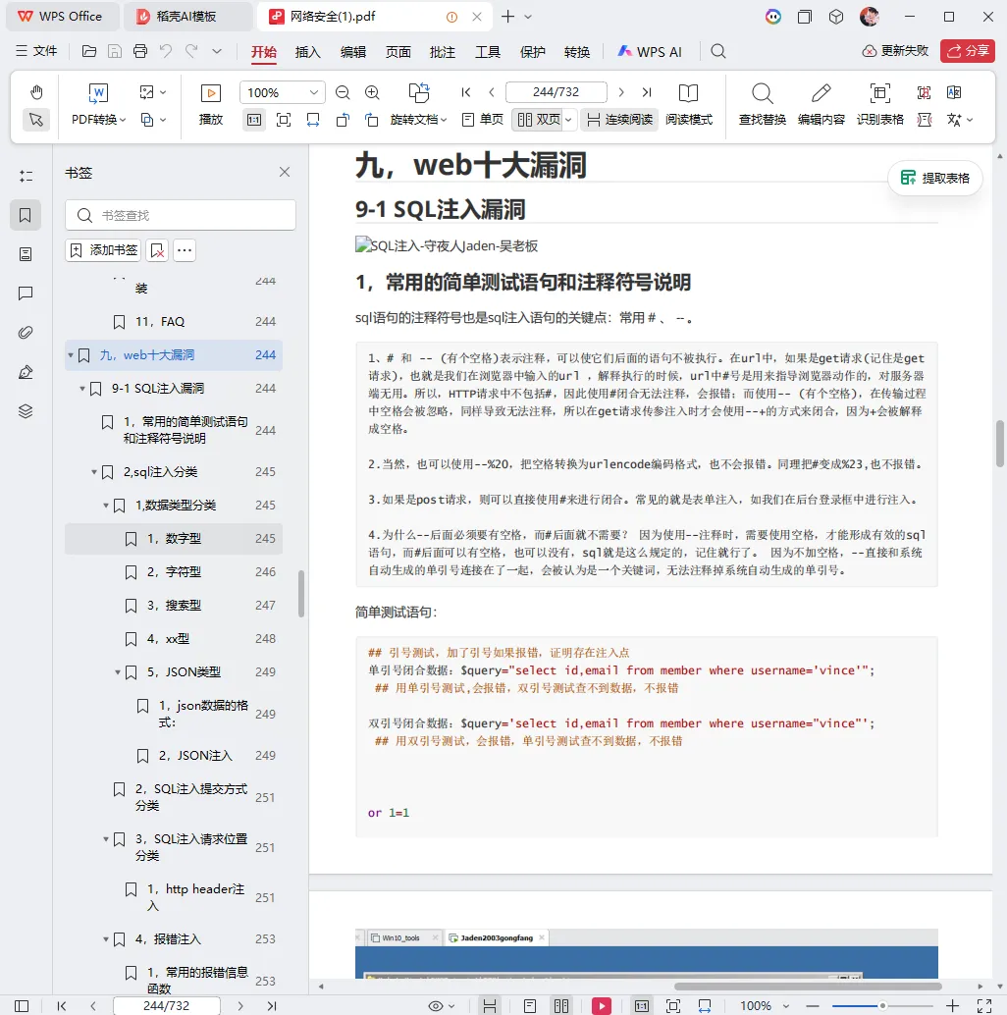Open the 文件 menu

36,51
